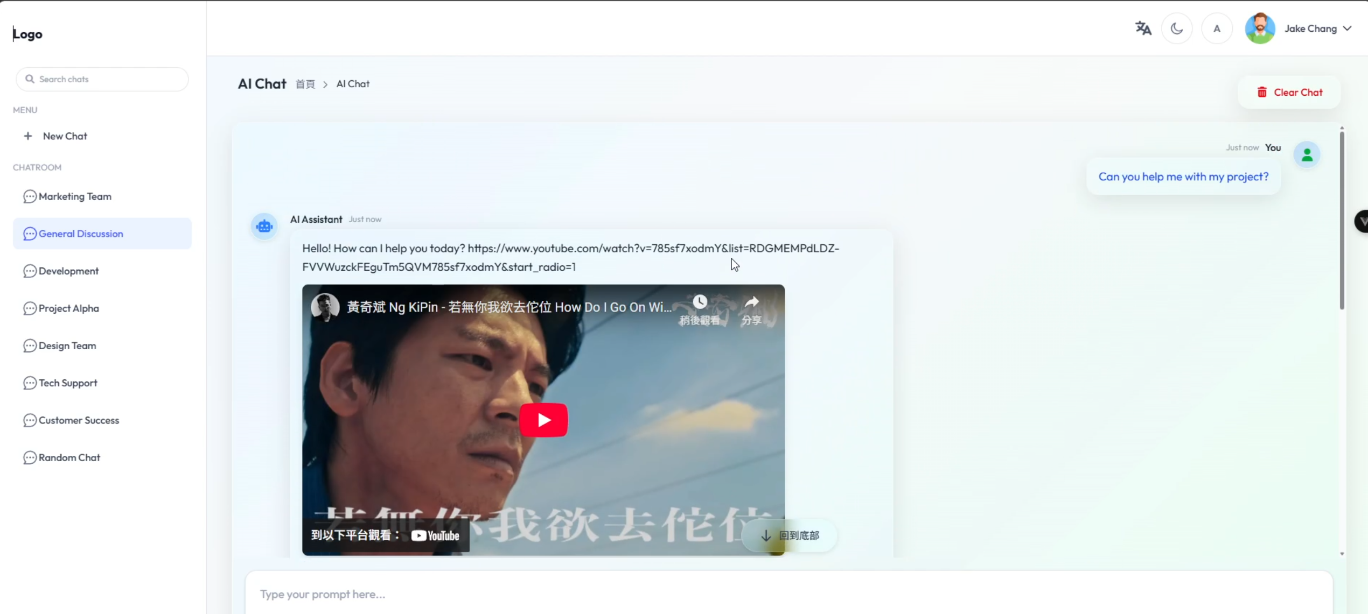
Task: Share the video using 分享 icon
Action: (752, 301)
